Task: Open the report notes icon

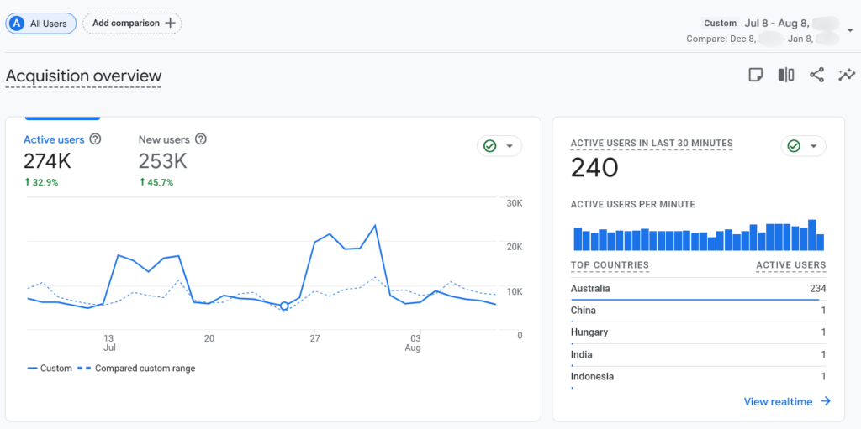Action: [x=756, y=75]
